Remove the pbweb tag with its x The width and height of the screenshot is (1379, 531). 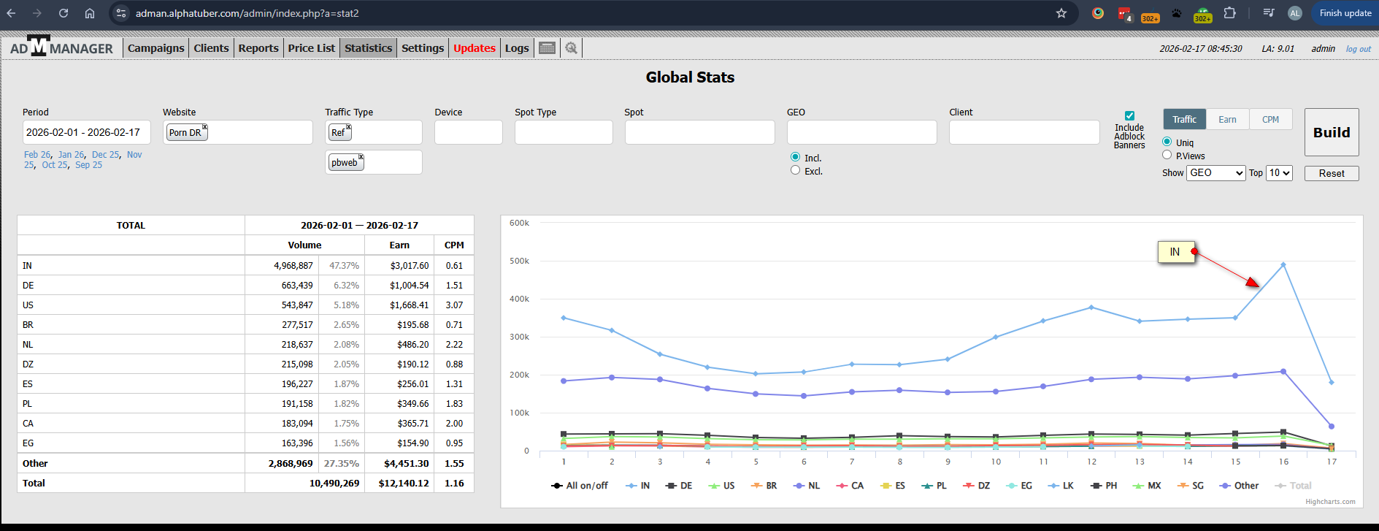(x=361, y=157)
